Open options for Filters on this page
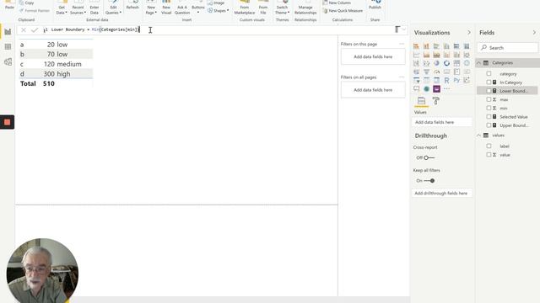This screenshot has height=303, width=540. 402,44
